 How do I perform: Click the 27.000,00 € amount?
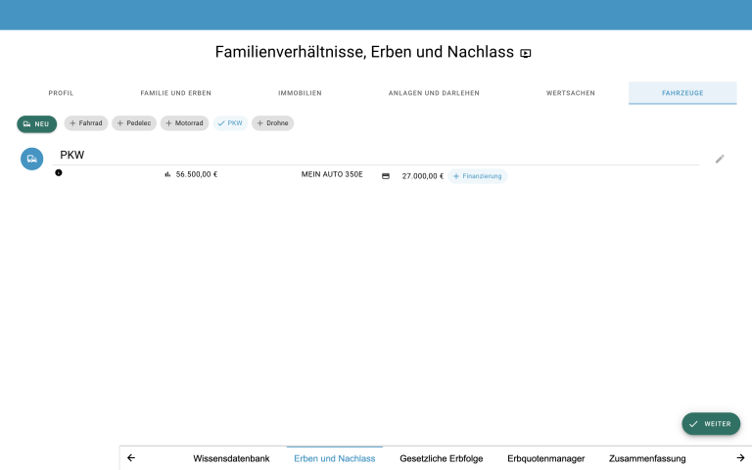click(x=423, y=176)
